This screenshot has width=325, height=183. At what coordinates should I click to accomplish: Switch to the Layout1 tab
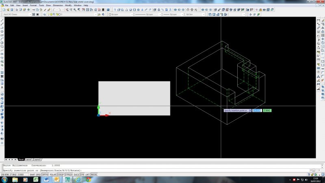click(29, 160)
